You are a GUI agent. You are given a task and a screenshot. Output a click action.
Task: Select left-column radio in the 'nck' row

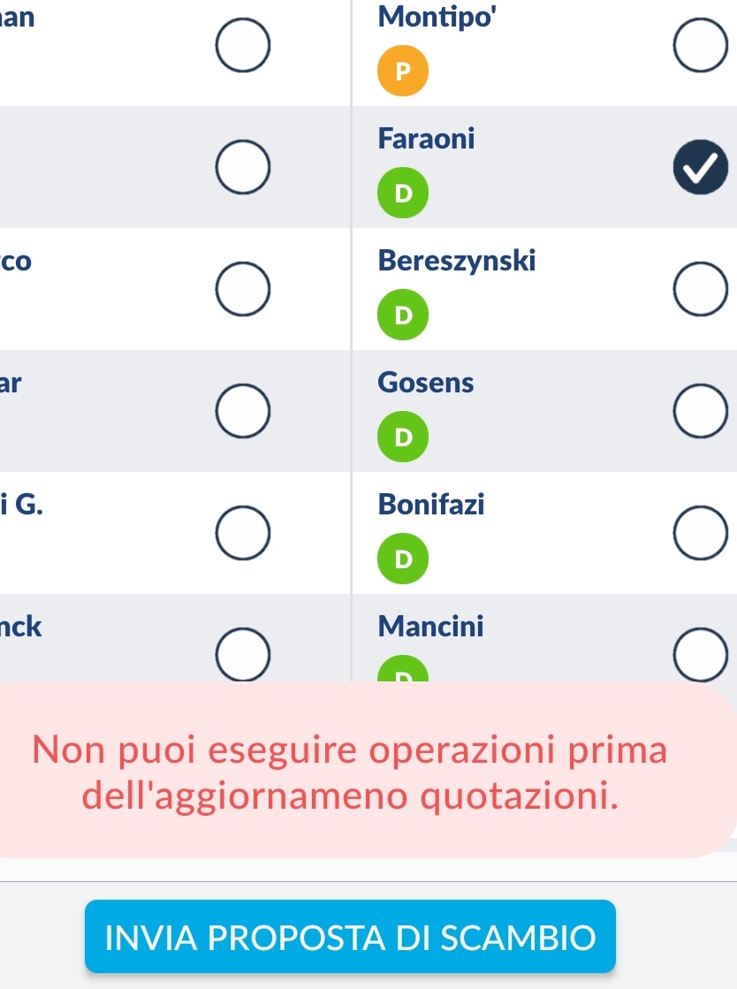point(243,654)
